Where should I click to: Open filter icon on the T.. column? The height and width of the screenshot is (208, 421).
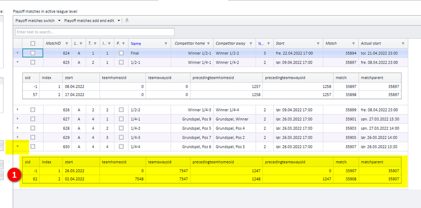pyautogui.click(x=95, y=43)
